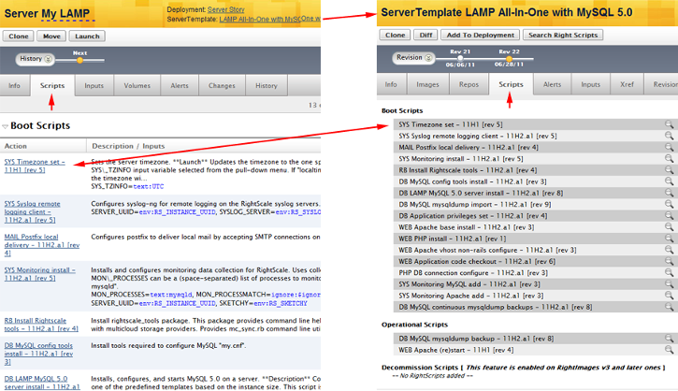The image size is (678, 391).
Task: Click magnifier for WEB Application code checkout
Action: 669,262
